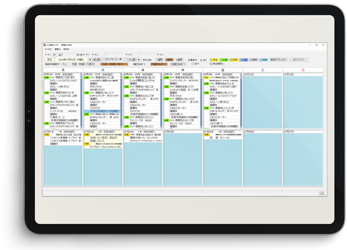Click scroll-down arrow in 06月28日 column
The image size is (347, 250).
(241, 127)
